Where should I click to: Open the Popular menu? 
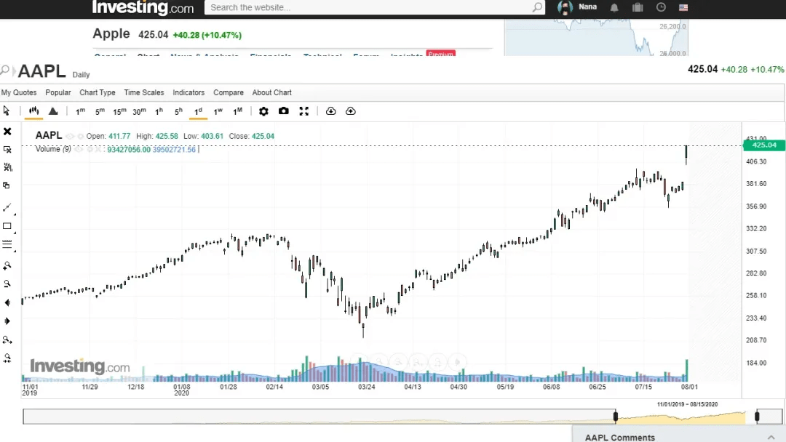[58, 92]
